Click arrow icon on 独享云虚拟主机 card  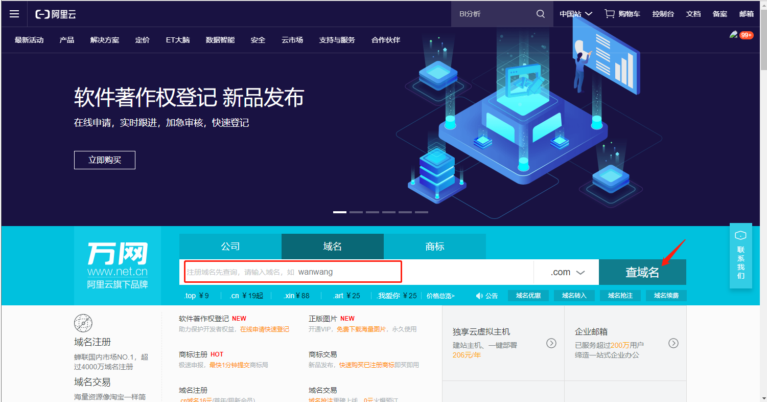(x=551, y=343)
